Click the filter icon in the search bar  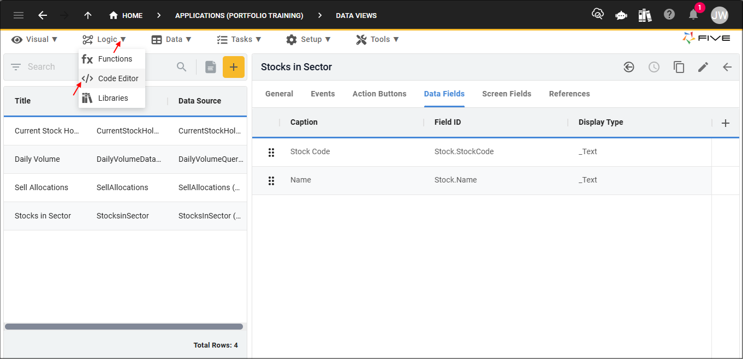tap(16, 67)
